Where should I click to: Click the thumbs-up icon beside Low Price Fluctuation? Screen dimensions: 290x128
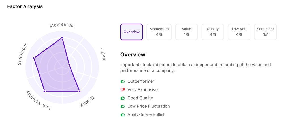123,106
